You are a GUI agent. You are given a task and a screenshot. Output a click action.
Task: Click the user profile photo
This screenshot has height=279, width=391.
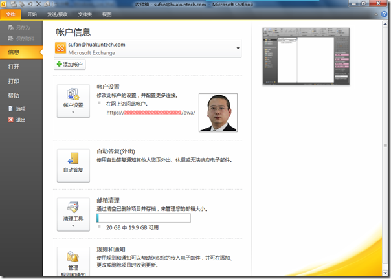218,113
